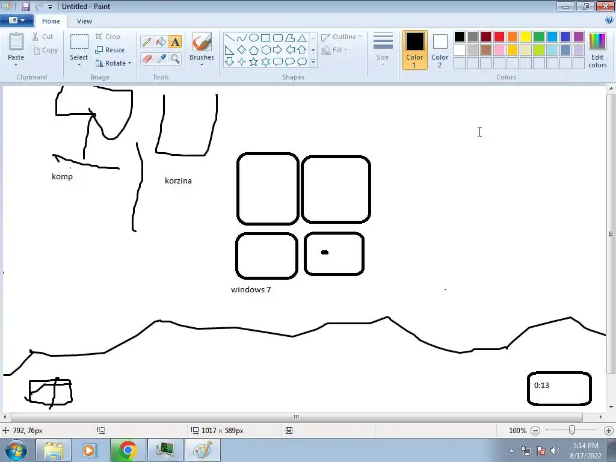The height and width of the screenshot is (462, 616).
Task: Select the Pencil tool
Action: pos(147,42)
